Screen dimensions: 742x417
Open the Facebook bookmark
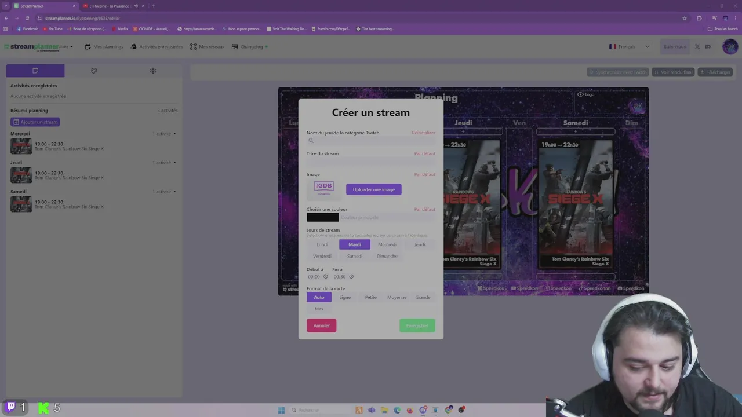tap(27, 29)
